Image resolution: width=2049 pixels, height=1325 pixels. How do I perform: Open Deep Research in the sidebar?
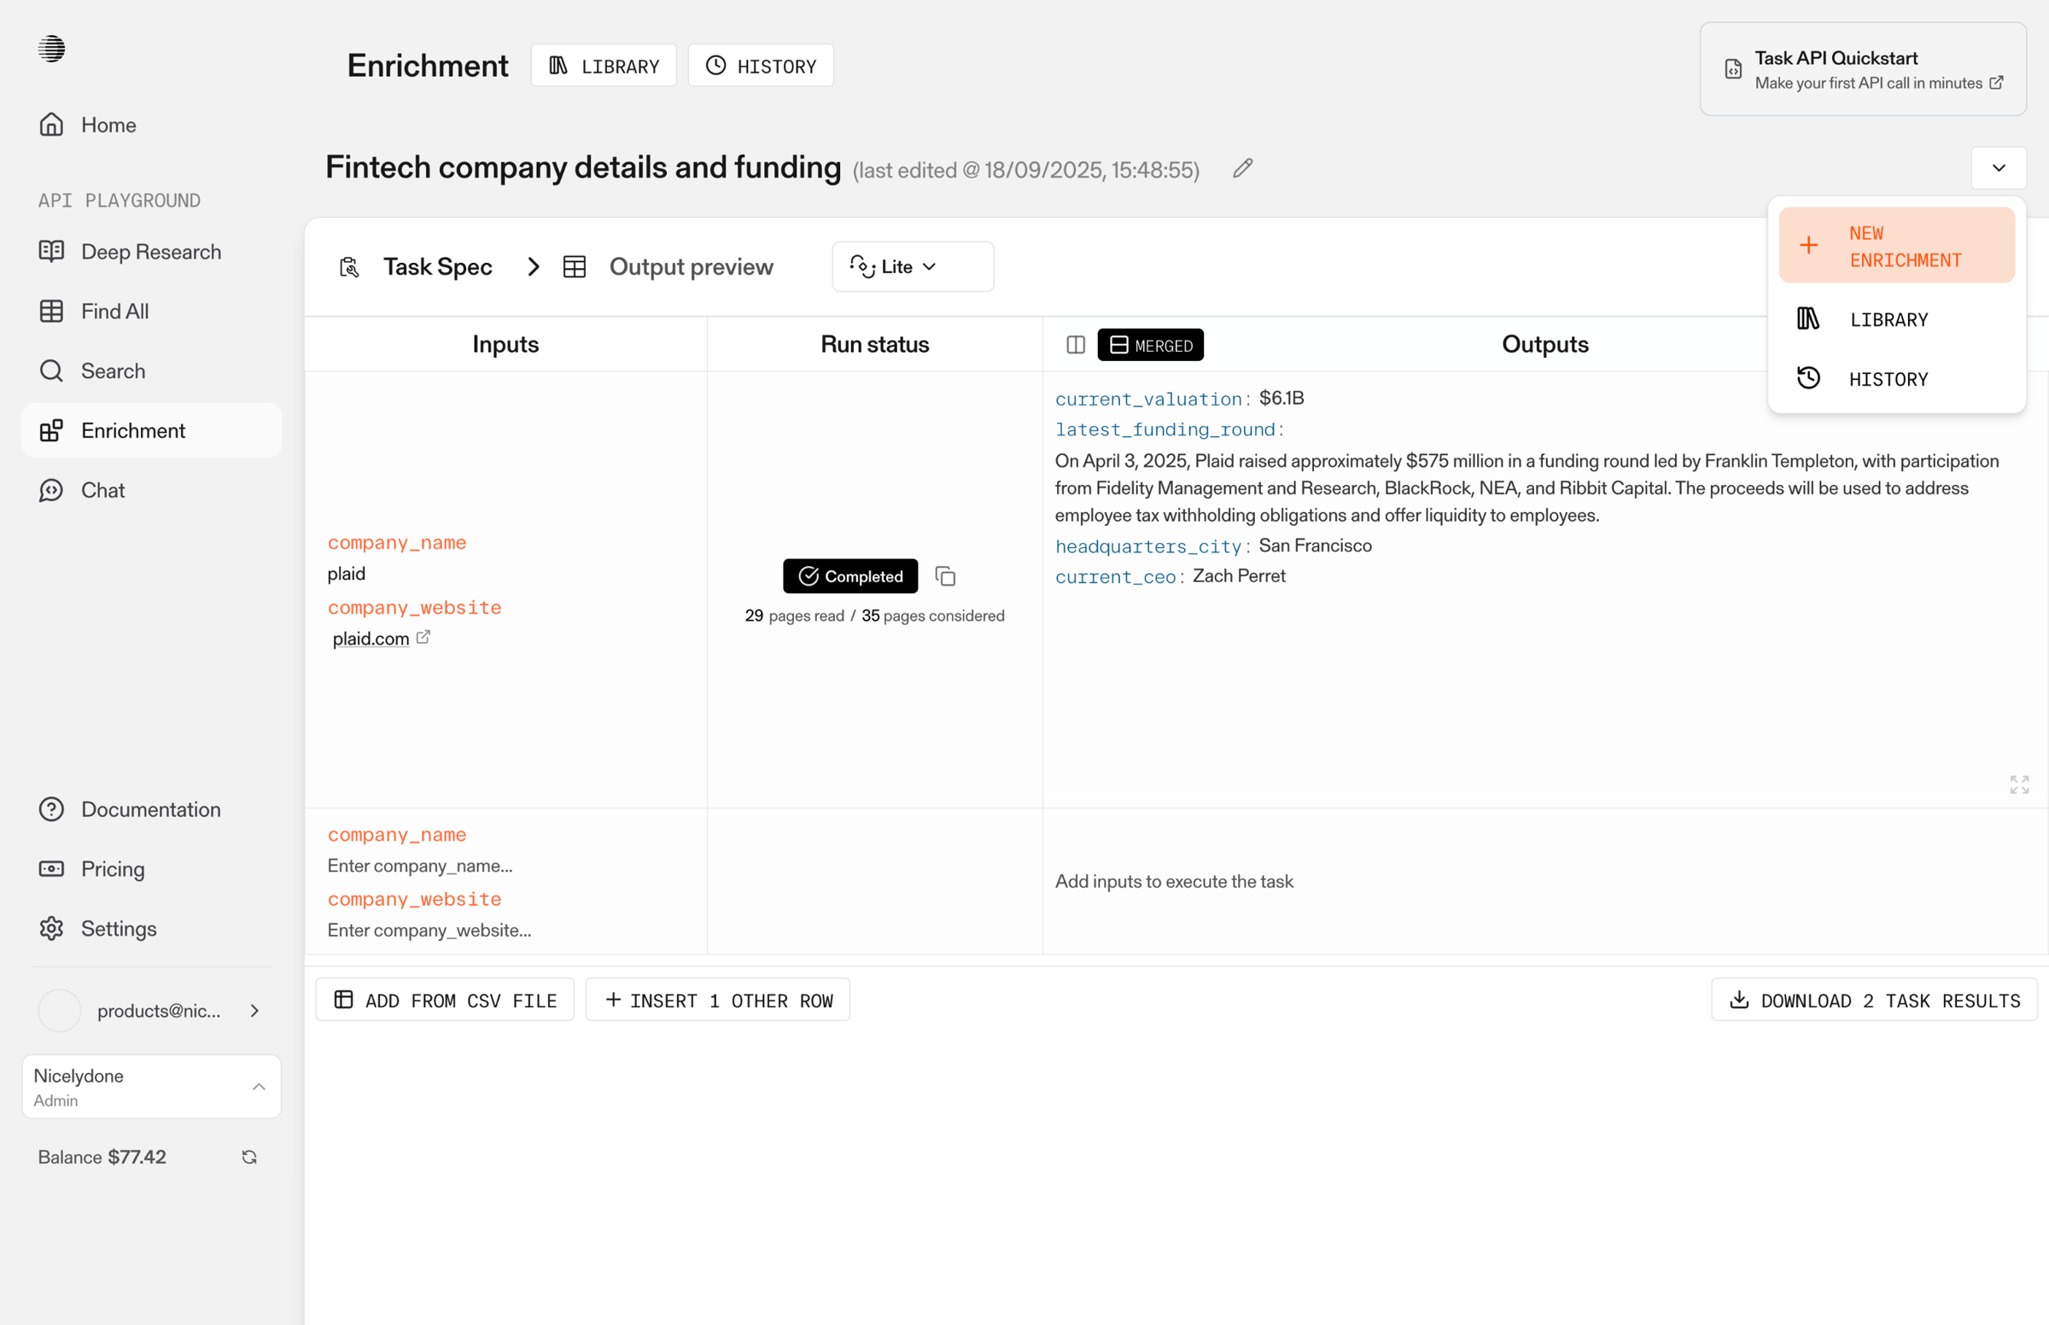click(x=151, y=251)
